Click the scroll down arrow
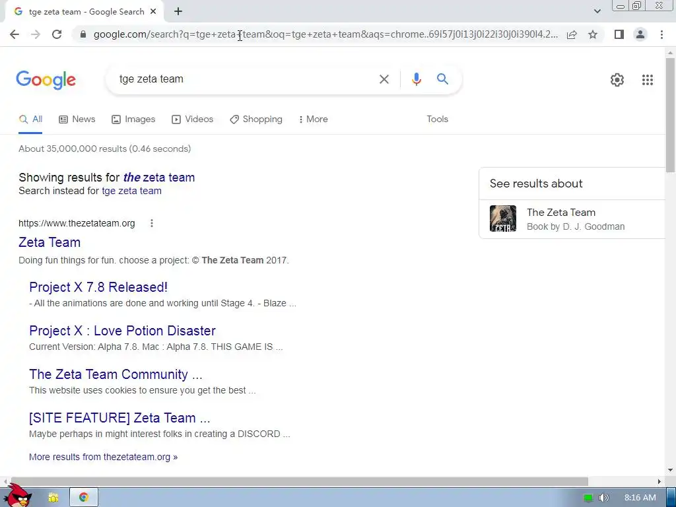Image resolution: width=676 pixels, height=507 pixels. pos(670,470)
